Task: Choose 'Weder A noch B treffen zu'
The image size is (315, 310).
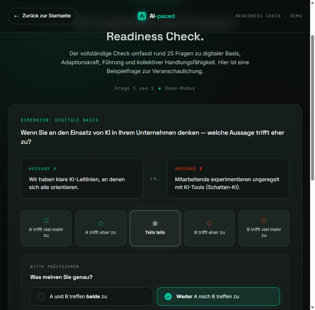Action: tap(218, 297)
